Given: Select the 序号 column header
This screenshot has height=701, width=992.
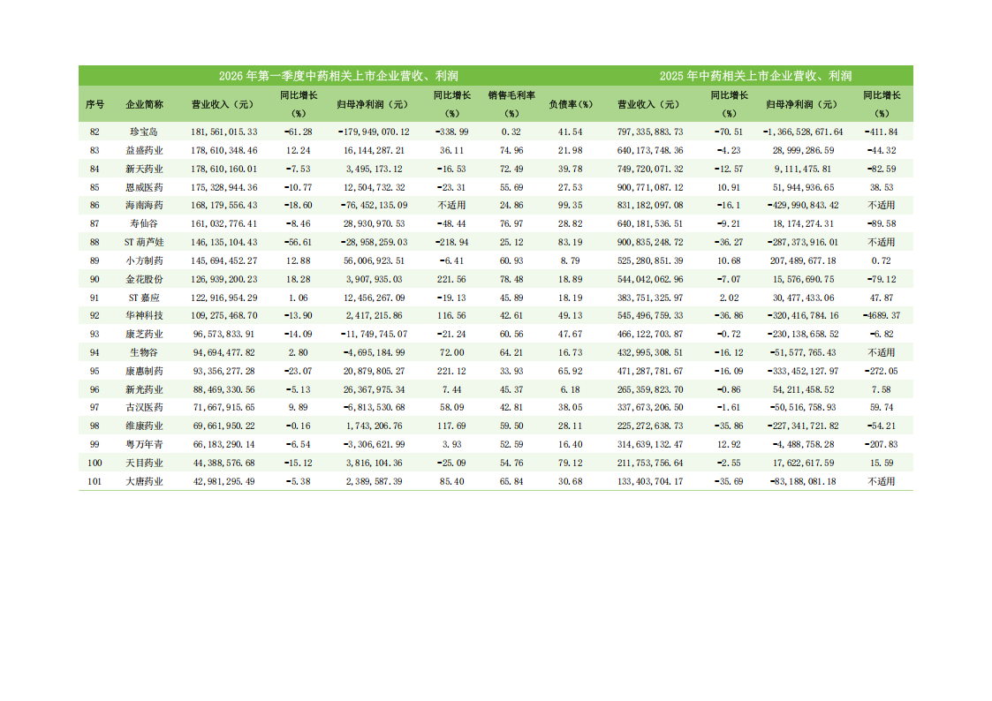Looking at the screenshot, I should [95, 104].
